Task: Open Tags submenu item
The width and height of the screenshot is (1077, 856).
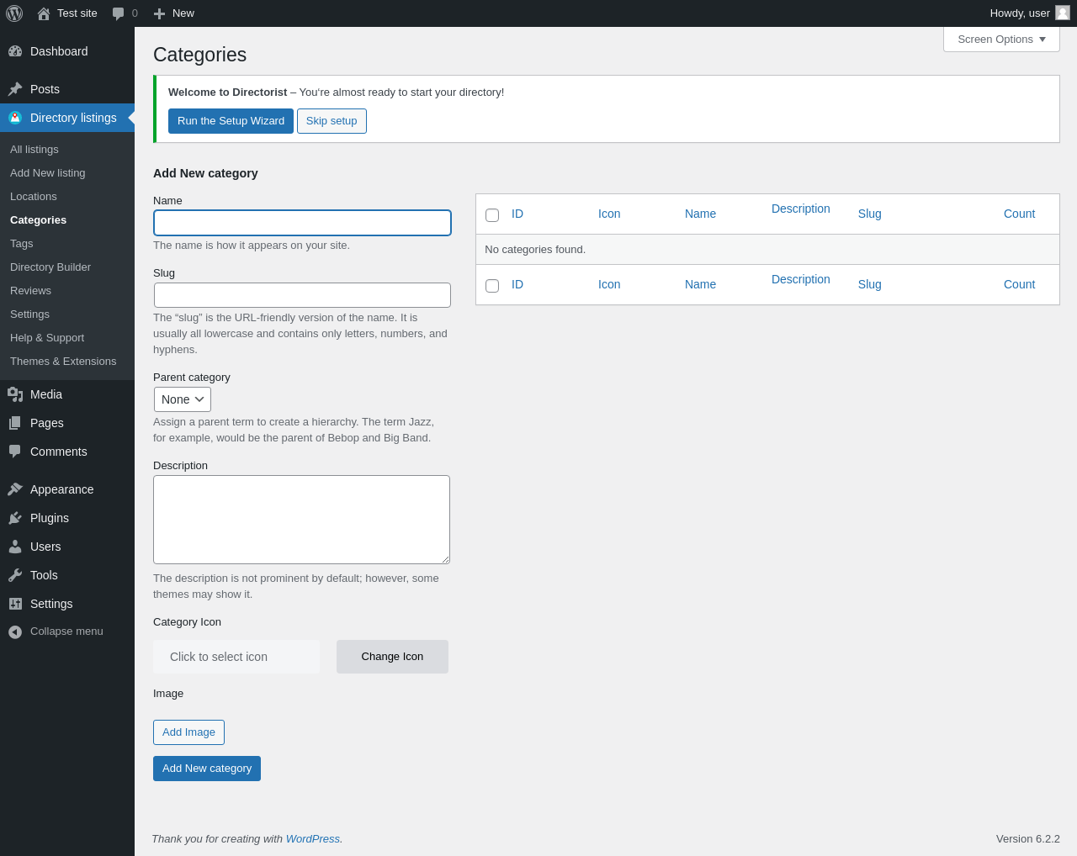Action: point(22,244)
